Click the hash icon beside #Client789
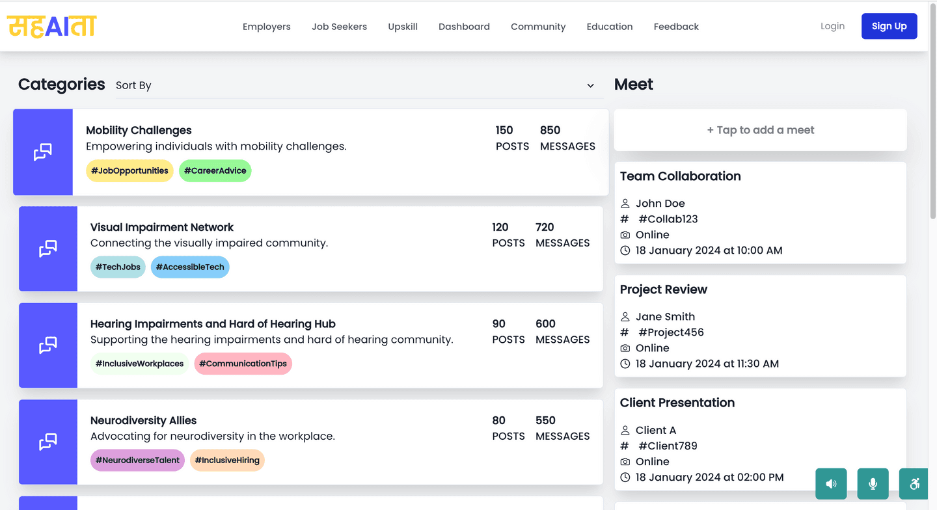Image resolution: width=937 pixels, height=510 pixels. click(625, 446)
